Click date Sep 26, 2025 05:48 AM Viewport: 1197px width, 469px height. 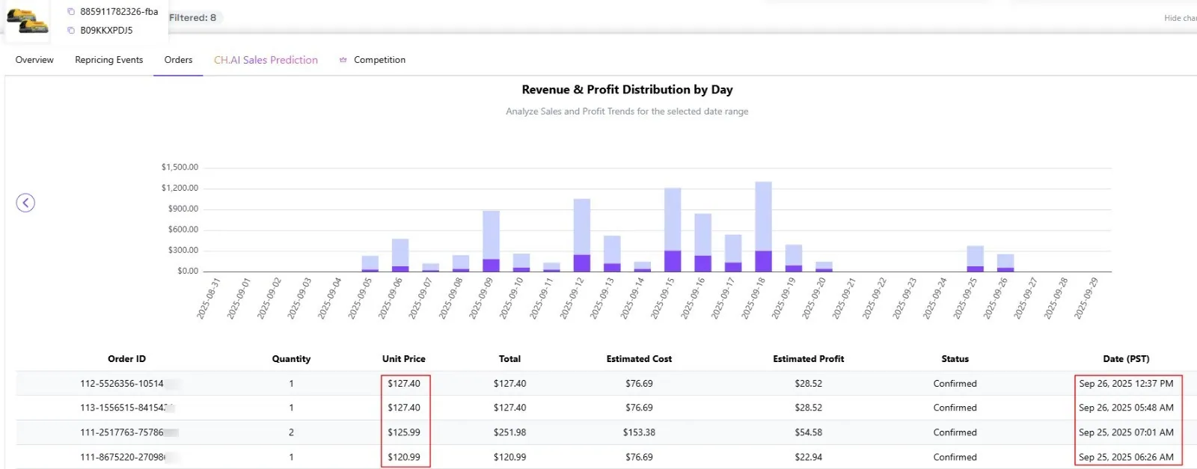pos(1126,408)
